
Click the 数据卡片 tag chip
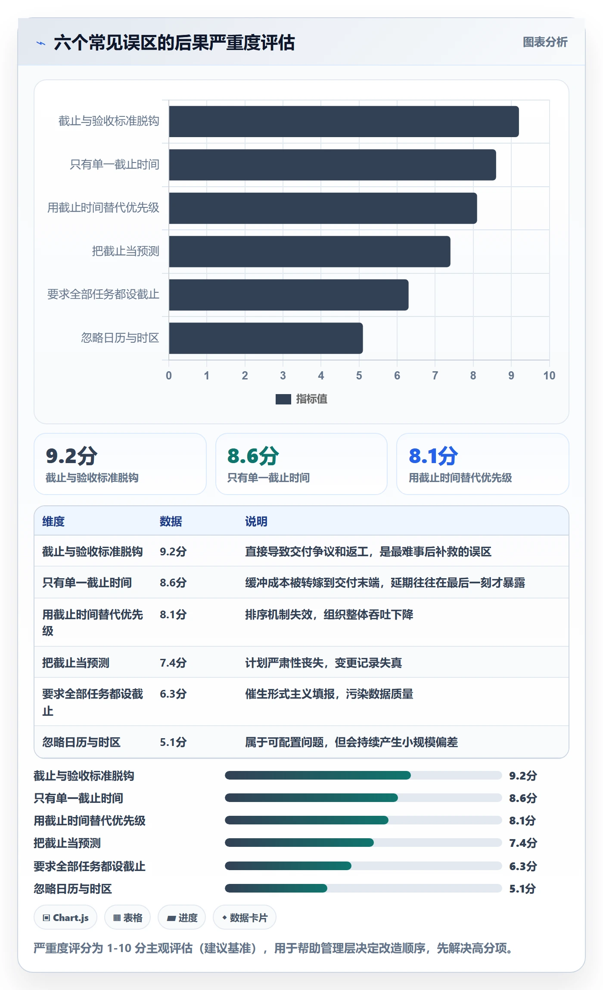pos(245,918)
